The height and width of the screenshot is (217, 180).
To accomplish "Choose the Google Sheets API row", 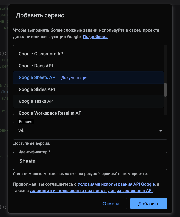I will coord(89,78).
